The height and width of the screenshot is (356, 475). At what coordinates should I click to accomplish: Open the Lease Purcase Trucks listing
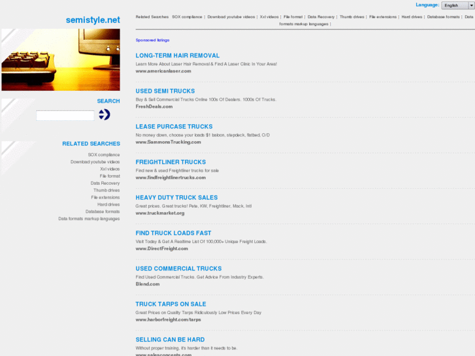pos(174,126)
